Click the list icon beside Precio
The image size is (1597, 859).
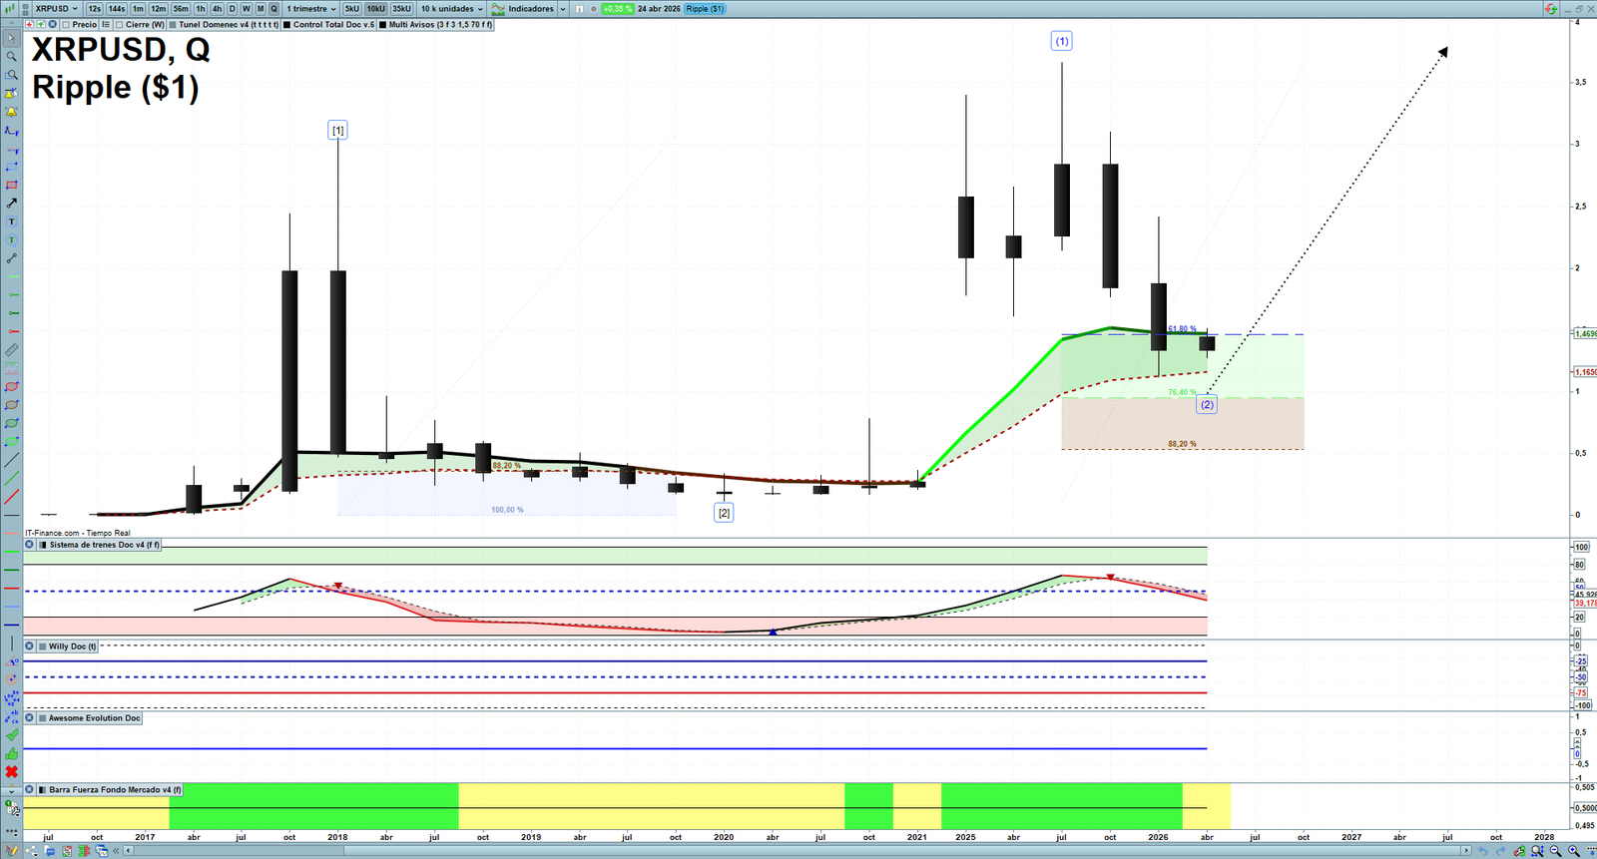click(106, 25)
